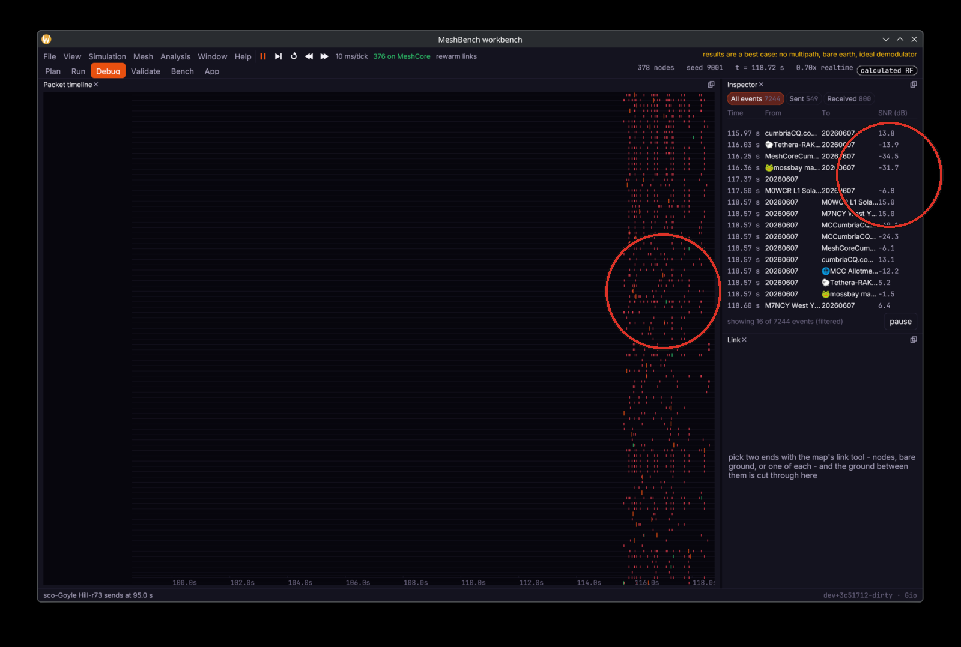This screenshot has height=647, width=961.
Task: Select the 115.97 s cumbriaCQ.co... event row
Action: coord(822,133)
